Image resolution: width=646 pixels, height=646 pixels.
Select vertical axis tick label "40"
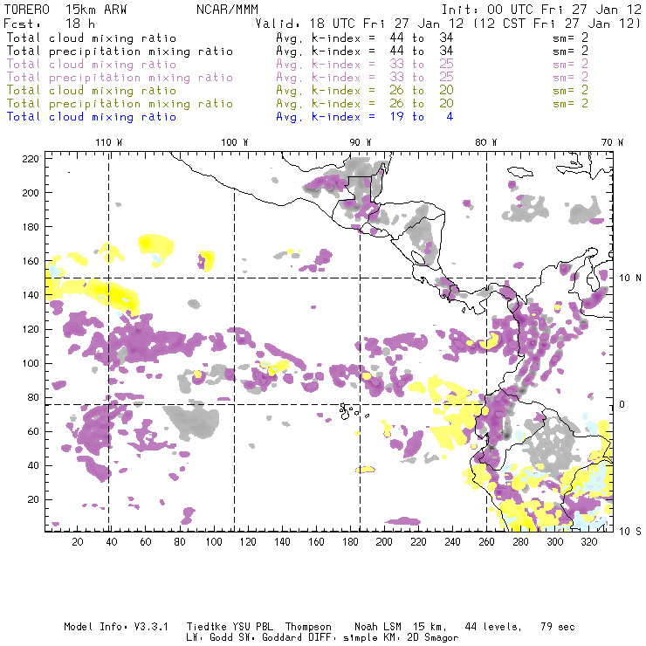click(x=33, y=465)
